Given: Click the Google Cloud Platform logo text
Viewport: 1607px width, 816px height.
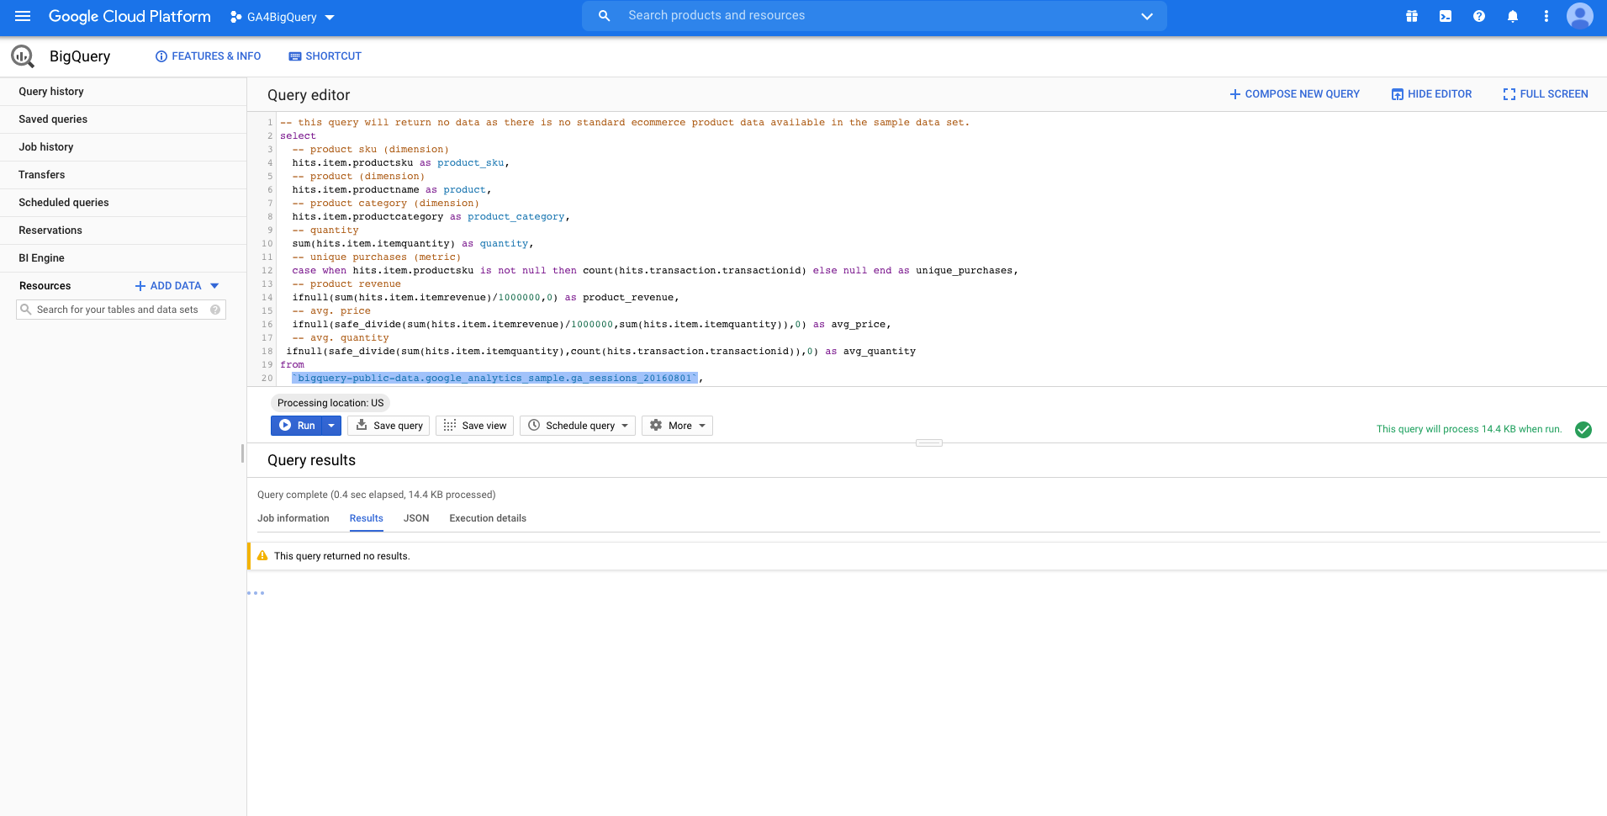Looking at the screenshot, I should point(130,16).
